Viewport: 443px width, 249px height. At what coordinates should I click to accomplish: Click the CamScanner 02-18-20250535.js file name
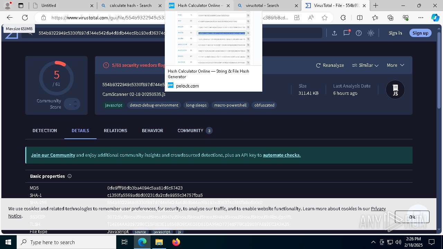tap(134, 94)
